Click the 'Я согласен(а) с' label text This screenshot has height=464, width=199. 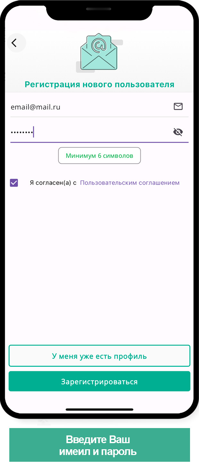pyautogui.click(x=53, y=183)
